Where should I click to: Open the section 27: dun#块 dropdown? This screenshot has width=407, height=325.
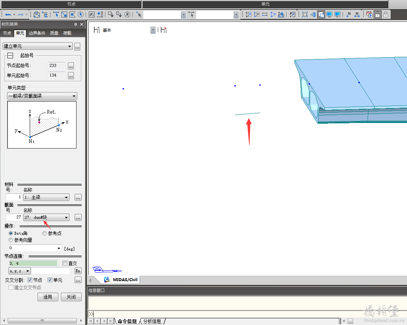coord(46,217)
